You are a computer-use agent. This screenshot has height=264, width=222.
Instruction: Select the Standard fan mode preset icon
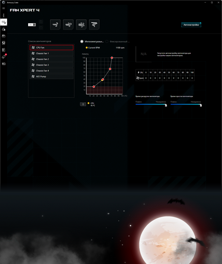click(x=68, y=25)
